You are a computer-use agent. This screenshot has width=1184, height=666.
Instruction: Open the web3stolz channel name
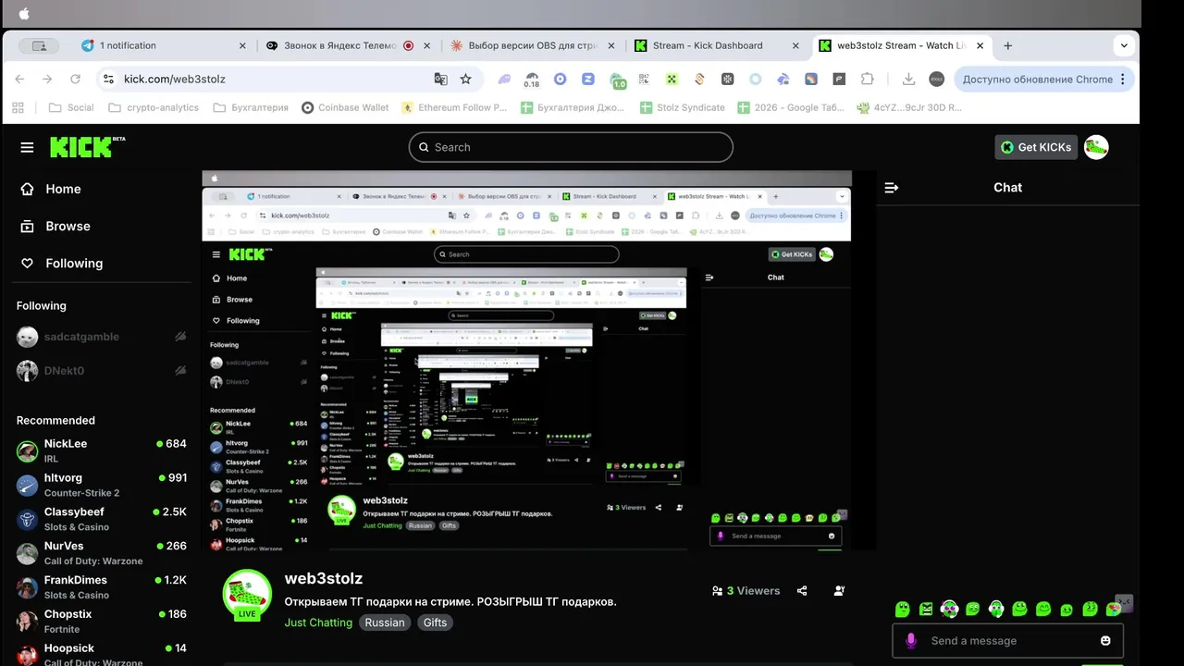pos(324,578)
